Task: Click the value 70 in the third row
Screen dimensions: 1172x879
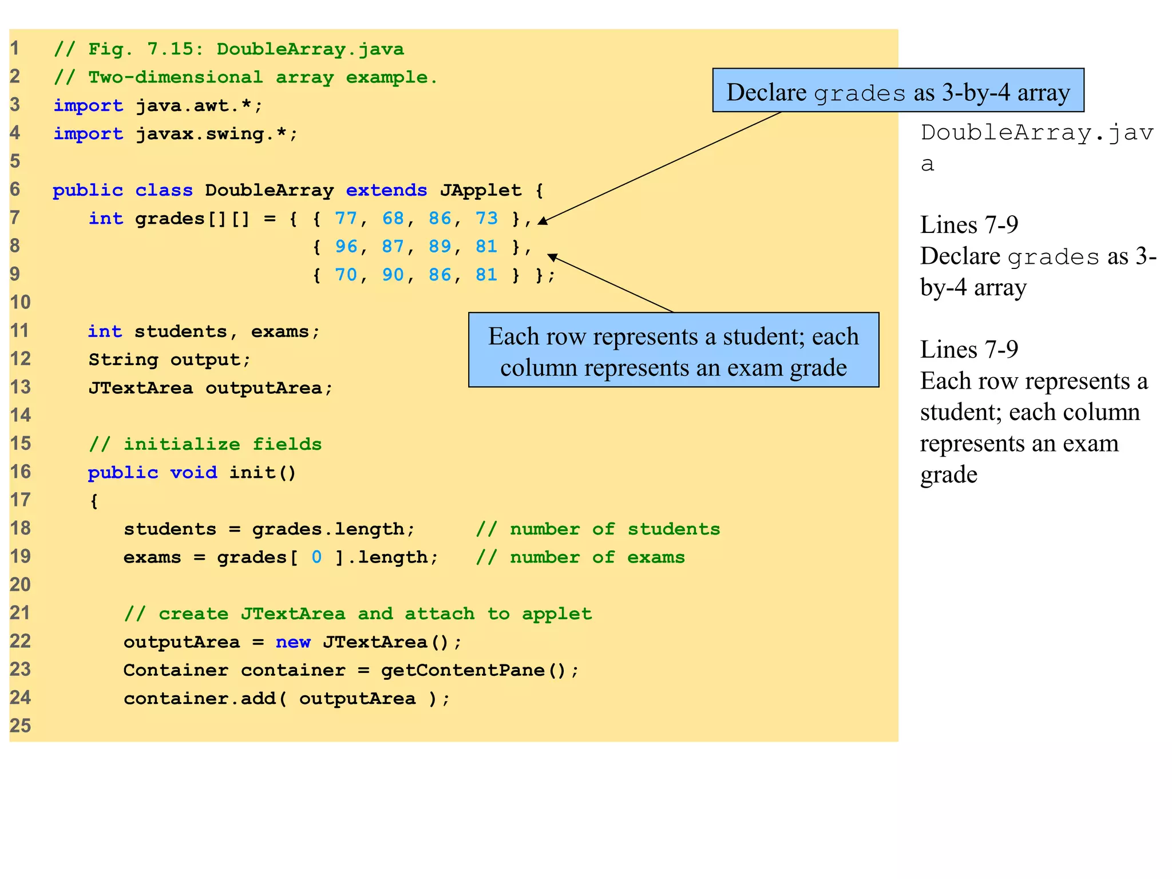Action: click(346, 275)
